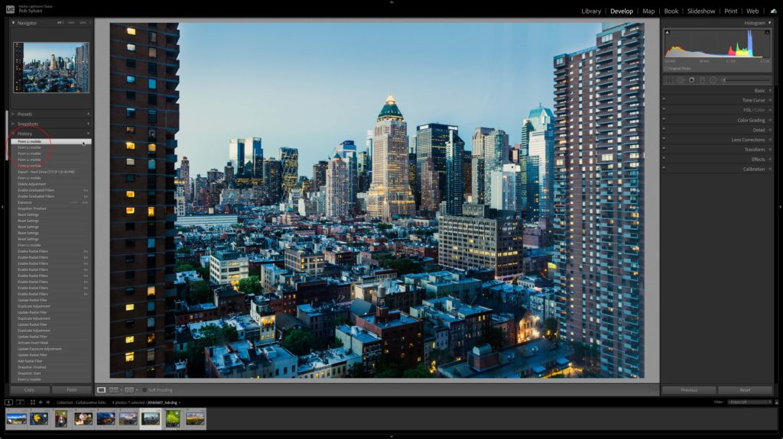
Task: Toggle HSL / Color panel switch
Action: (x=664, y=110)
